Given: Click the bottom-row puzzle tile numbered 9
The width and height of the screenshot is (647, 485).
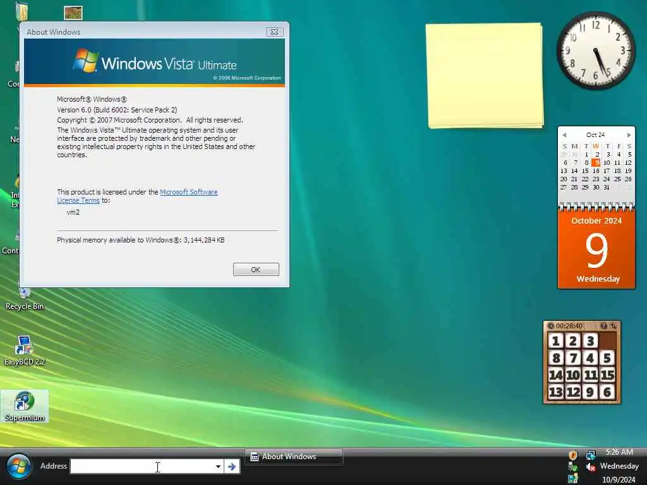Looking at the screenshot, I should [591, 392].
